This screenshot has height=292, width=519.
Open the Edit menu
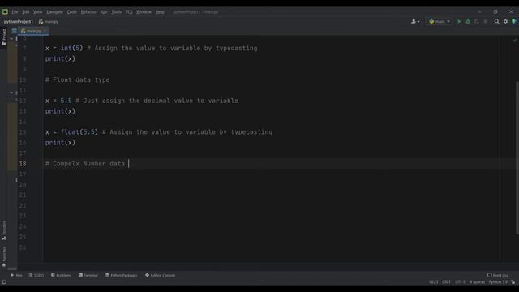tap(25, 12)
